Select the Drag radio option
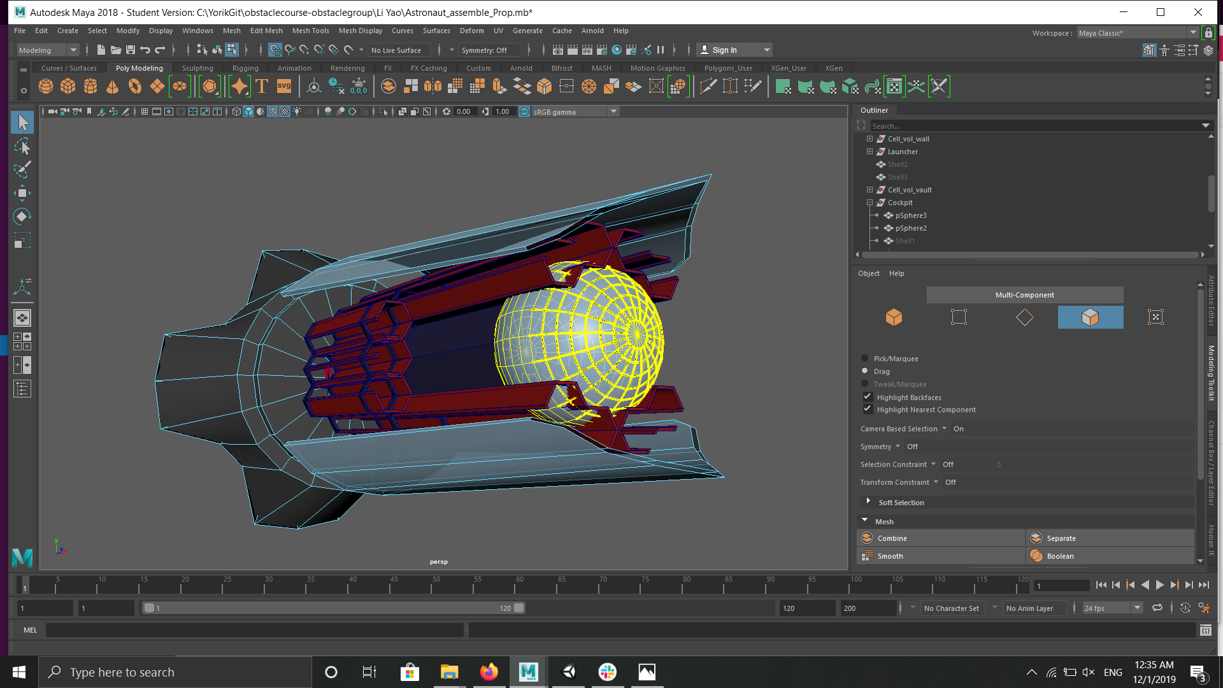This screenshot has width=1223, height=688. 864,371
